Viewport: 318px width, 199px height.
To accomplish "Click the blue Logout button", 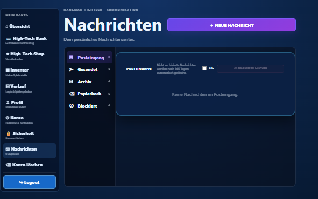I will pyautogui.click(x=30, y=182).
